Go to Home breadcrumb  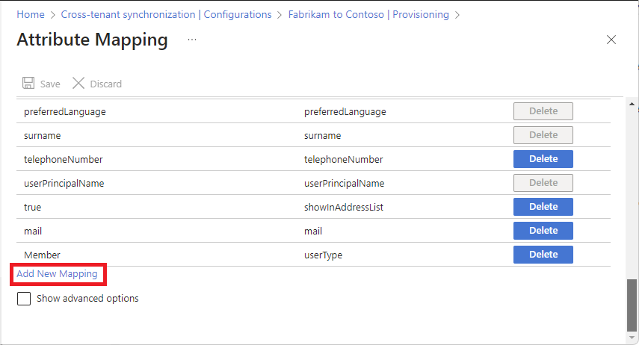click(x=30, y=14)
